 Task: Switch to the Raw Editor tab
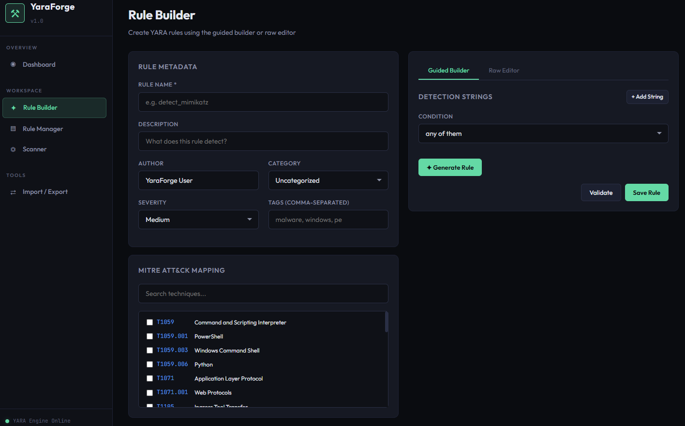(504, 70)
